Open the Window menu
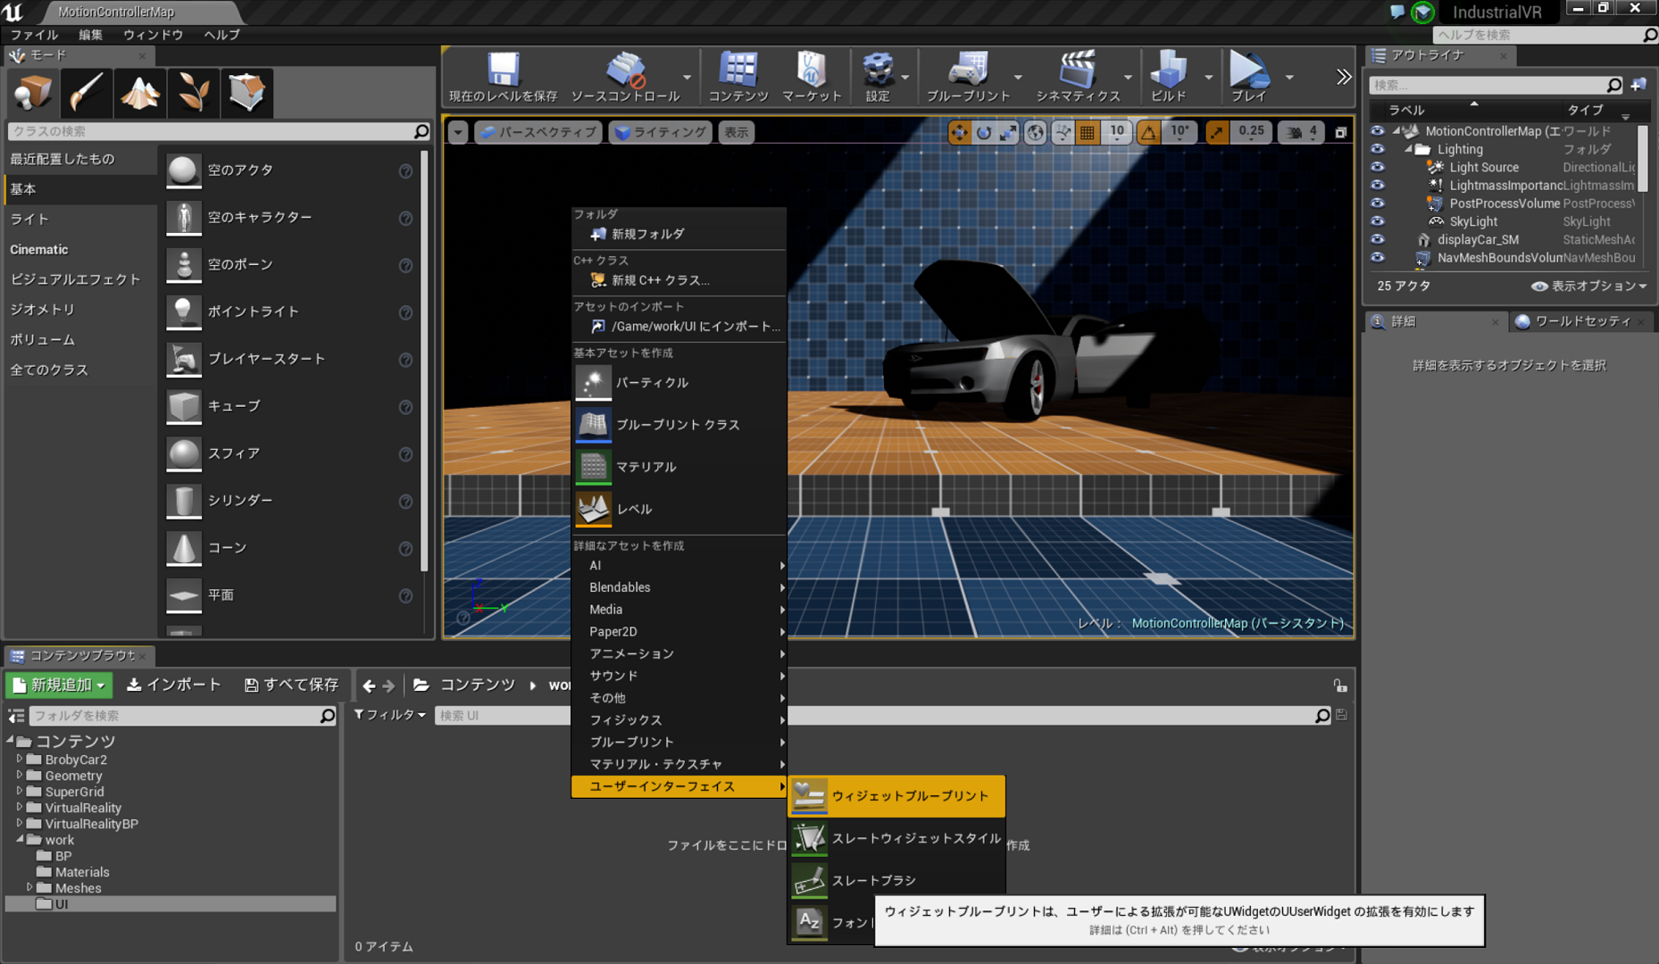Viewport: 1659px width, 964px height. point(153,35)
